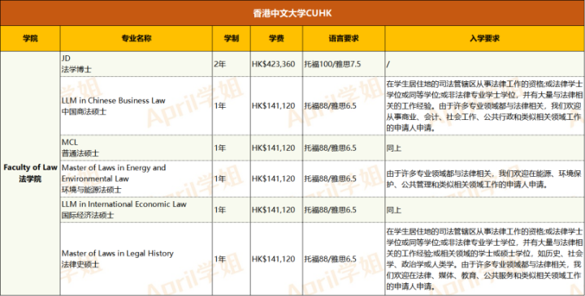Click the 托福100/雅思7.5 language cell
The image size is (585, 296).
tap(344, 64)
